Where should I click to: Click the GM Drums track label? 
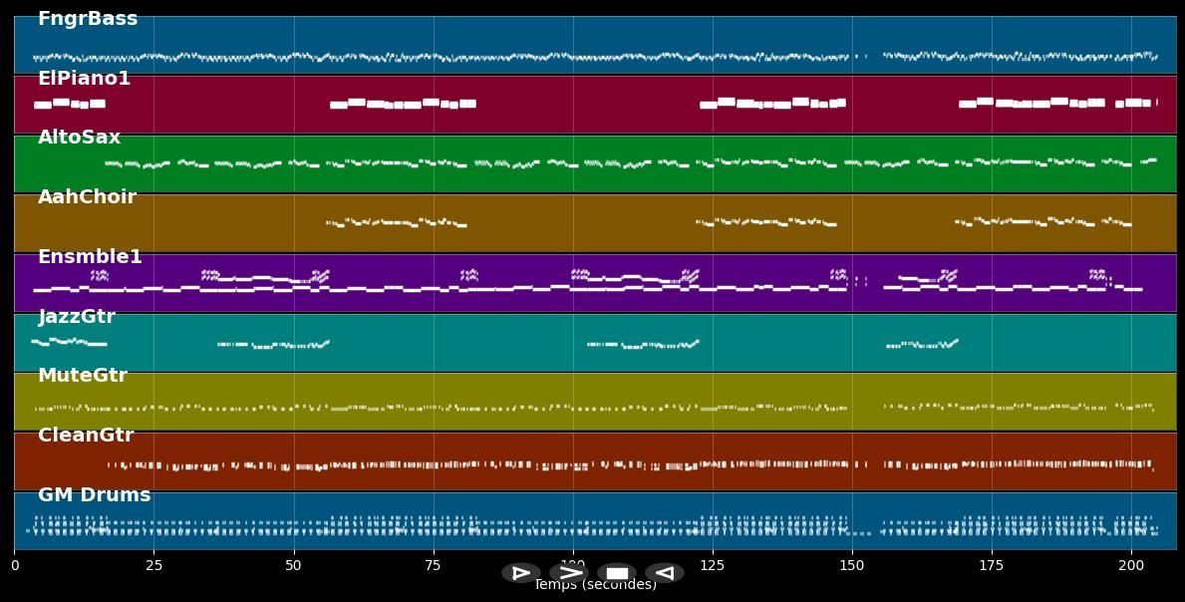[x=95, y=495]
